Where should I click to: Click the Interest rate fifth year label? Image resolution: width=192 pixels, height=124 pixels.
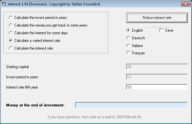coord(22,87)
